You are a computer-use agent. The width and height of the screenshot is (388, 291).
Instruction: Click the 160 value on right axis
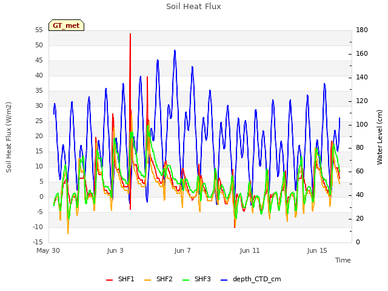362,54
